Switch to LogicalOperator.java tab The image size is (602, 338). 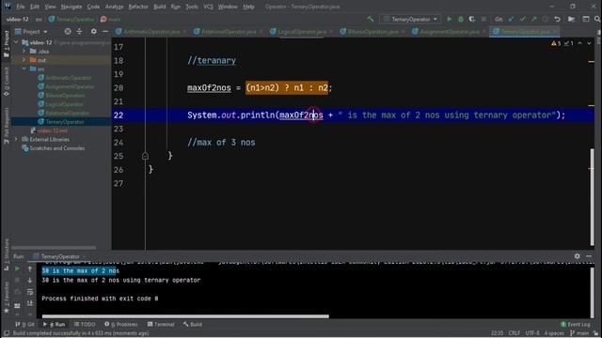tap(302, 32)
